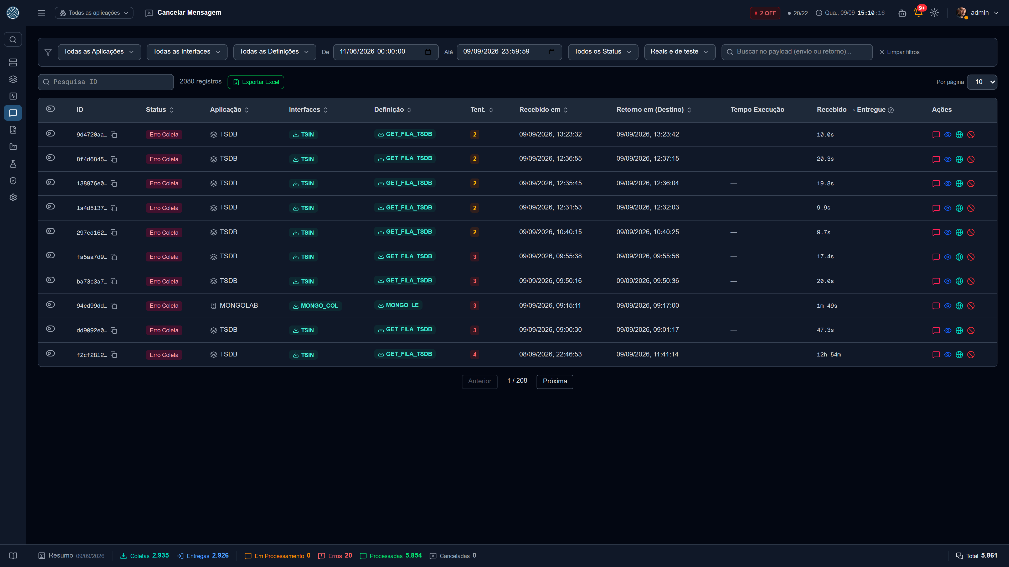Click the notifications bell icon

click(918, 13)
